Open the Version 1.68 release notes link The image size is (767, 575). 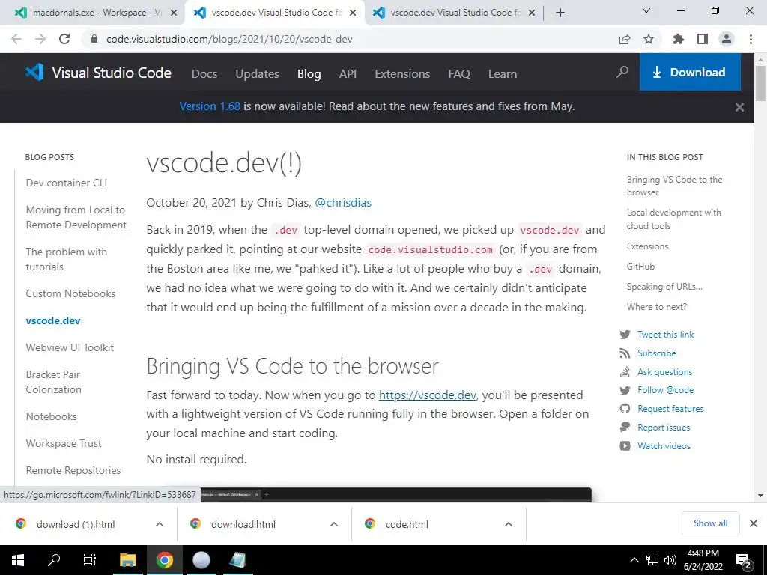click(210, 106)
